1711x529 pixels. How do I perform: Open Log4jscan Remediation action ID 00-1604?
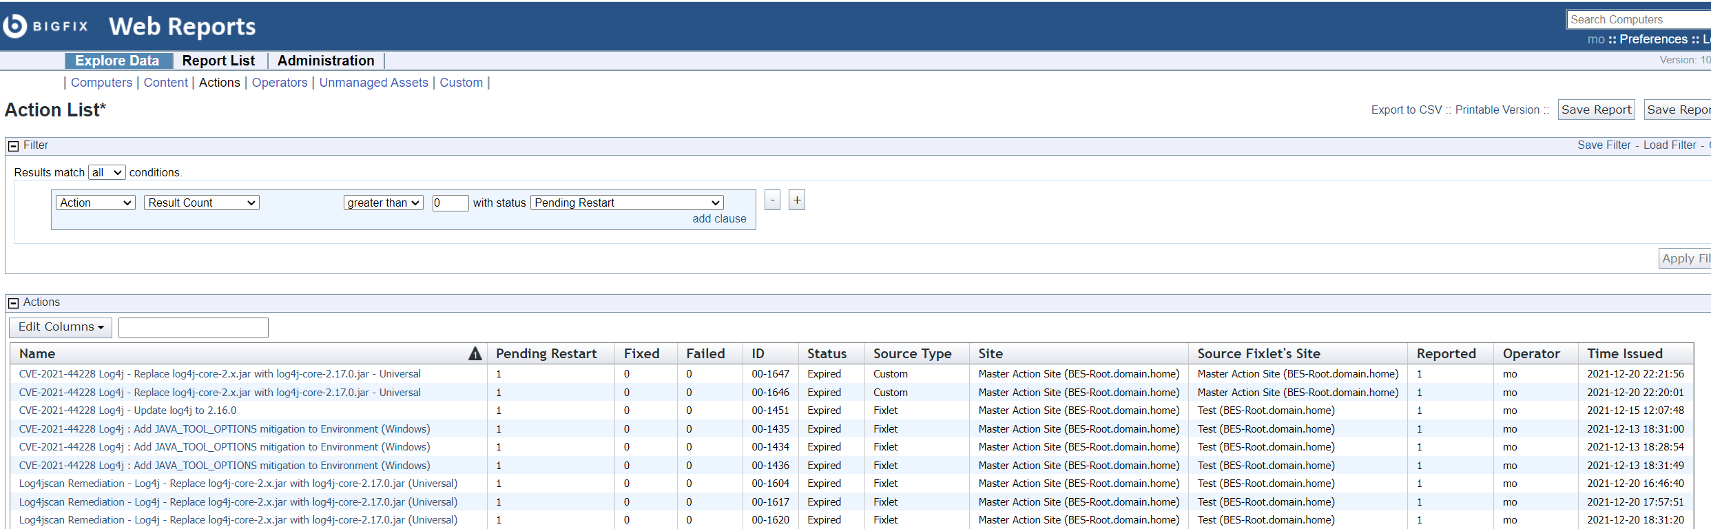click(238, 484)
